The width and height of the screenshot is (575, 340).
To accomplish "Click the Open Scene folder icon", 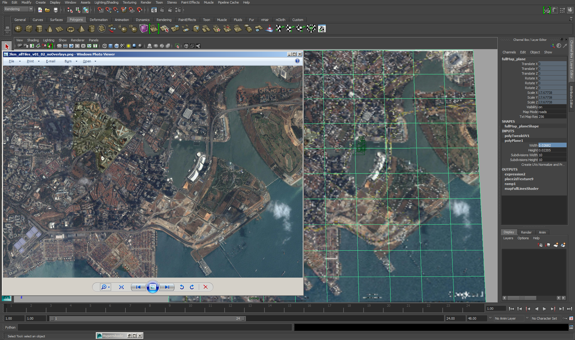I will point(47,10).
